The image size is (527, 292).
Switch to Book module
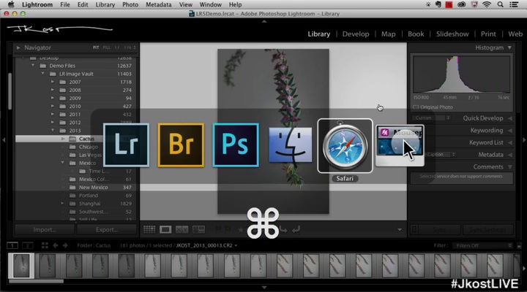pyautogui.click(x=416, y=34)
